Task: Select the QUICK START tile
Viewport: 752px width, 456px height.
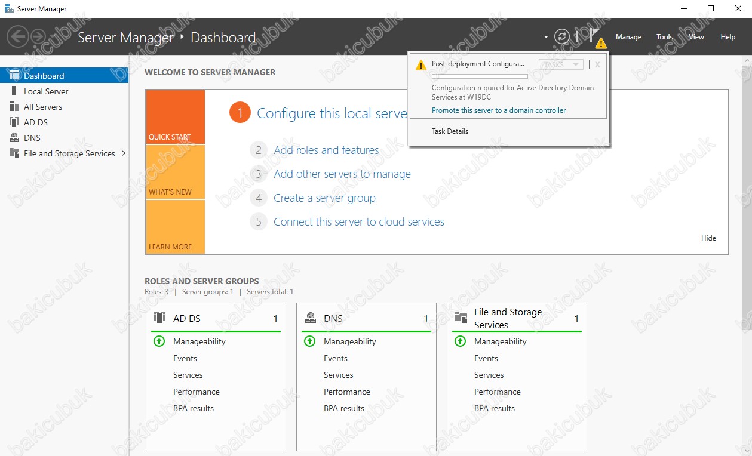Action: (x=175, y=117)
